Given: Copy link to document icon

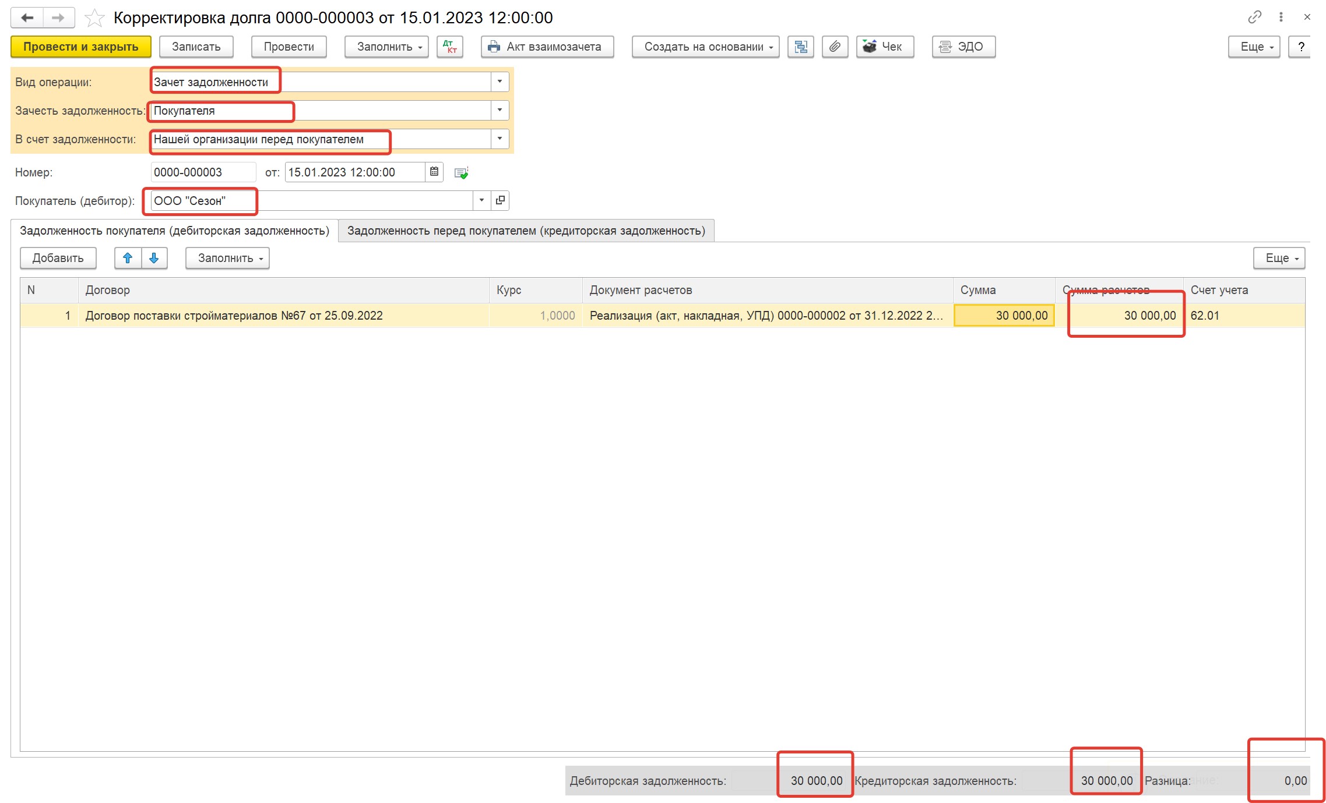Looking at the screenshot, I should 1254,17.
